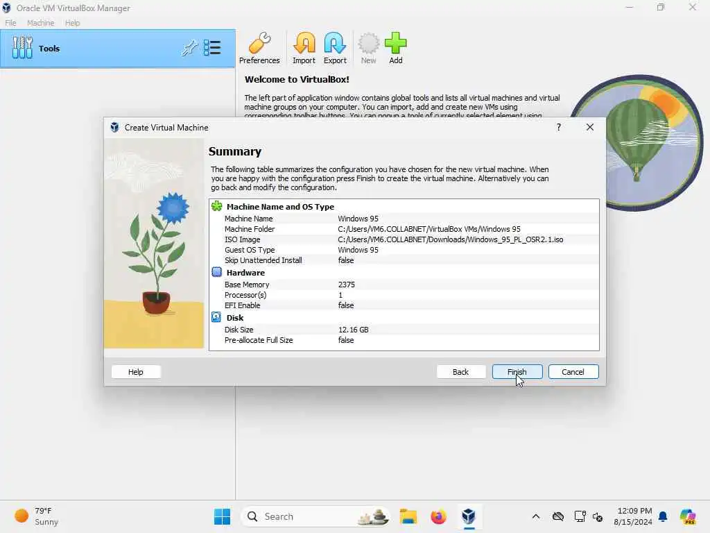Click the Export appliance toolbar icon
The height and width of the screenshot is (533, 710).
click(335, 49)
